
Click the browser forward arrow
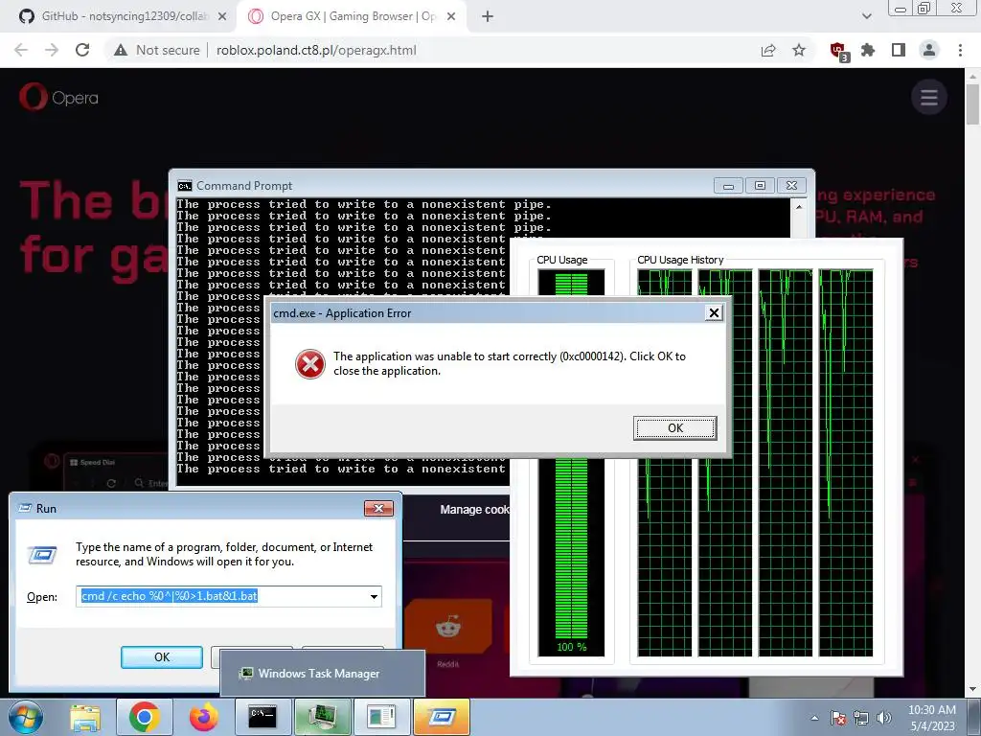52,50
